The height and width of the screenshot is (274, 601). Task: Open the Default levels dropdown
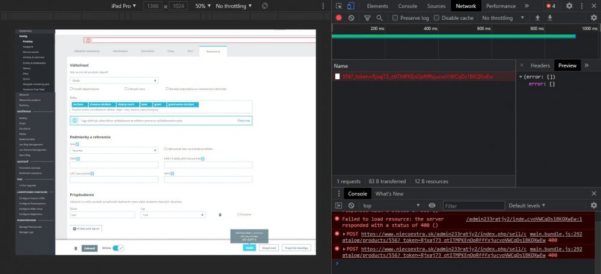pyautogui.click(x=526, y=205)
